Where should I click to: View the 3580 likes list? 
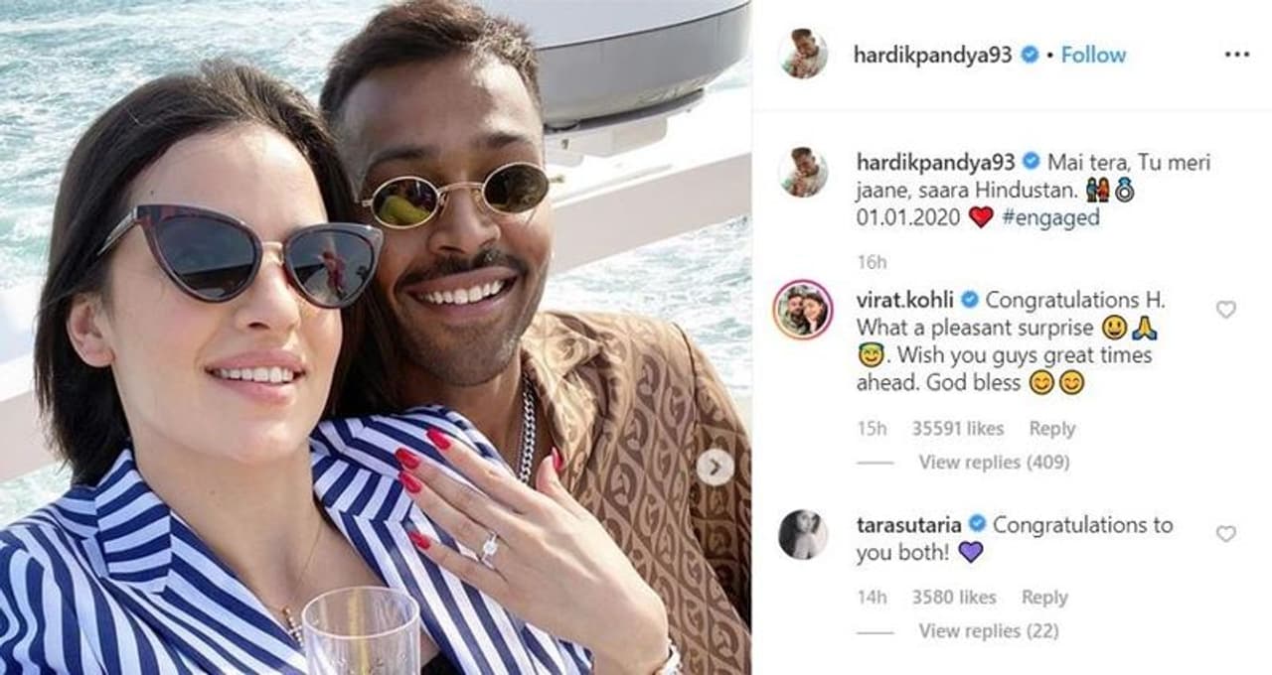click(954, 598)
